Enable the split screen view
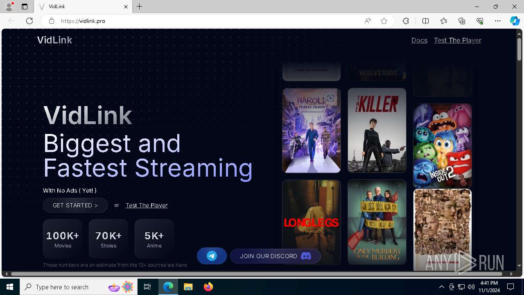 click(425, 21)
